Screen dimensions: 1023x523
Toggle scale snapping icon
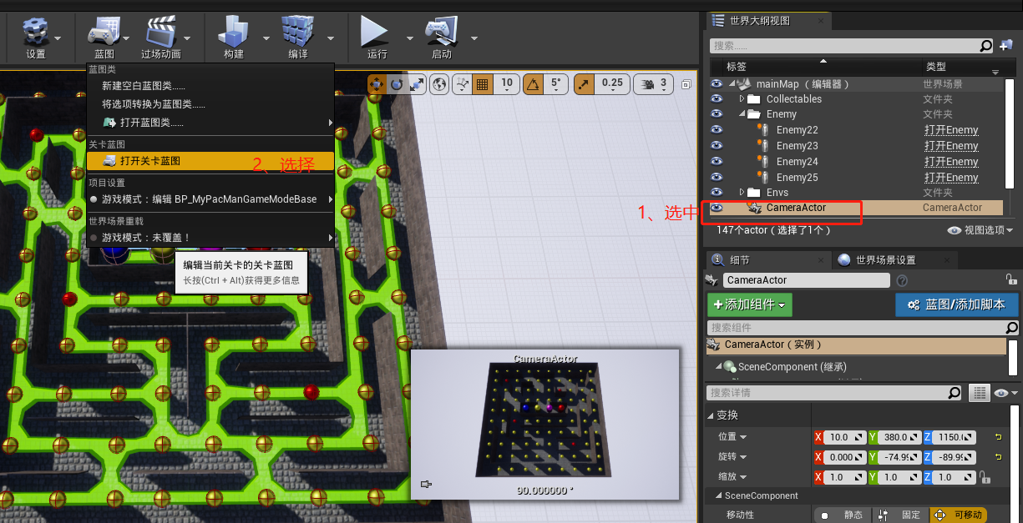tap(585, 83)
